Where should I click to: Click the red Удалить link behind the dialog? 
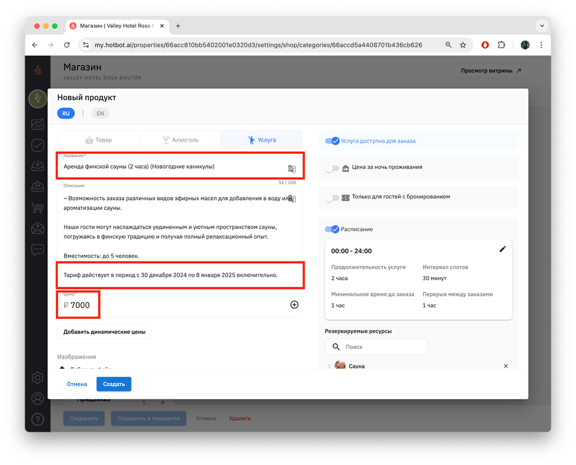240,418
